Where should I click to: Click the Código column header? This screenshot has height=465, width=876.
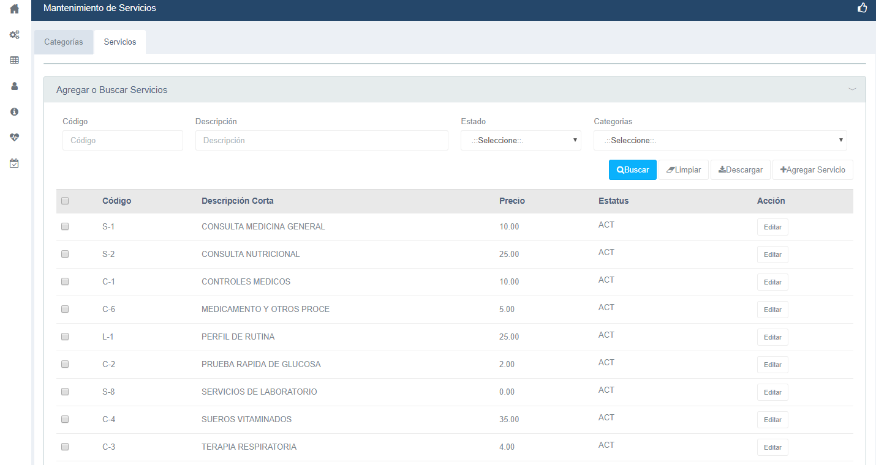click(x=116, y=201)
